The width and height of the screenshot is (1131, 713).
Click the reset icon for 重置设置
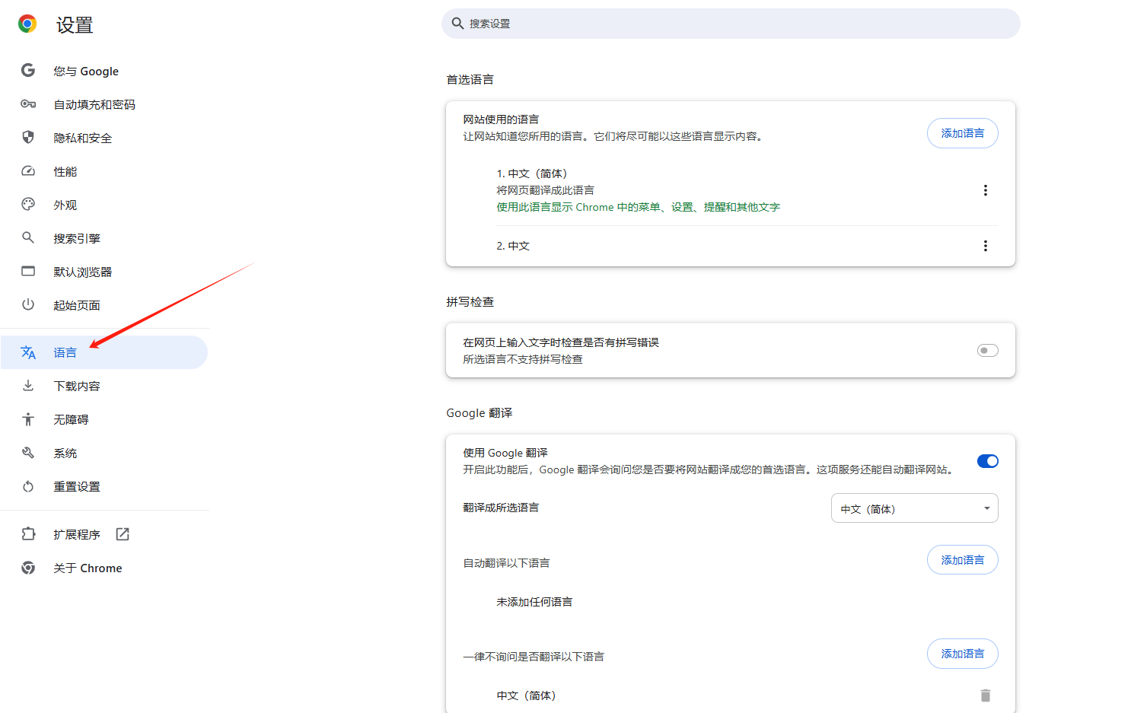click(28, 486)
